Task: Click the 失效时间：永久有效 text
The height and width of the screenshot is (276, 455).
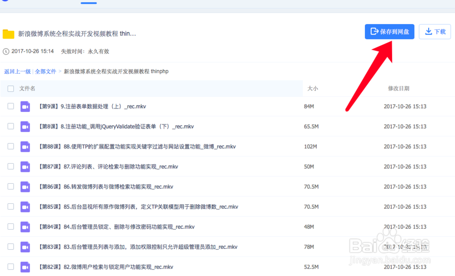Action: click(85, 51)
